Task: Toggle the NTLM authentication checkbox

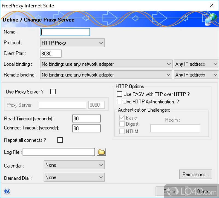Action: click(x=122, y=131)
